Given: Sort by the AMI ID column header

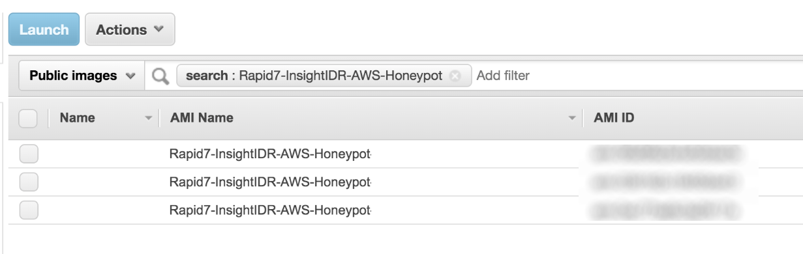Looking at the screenshot, I should click(x=614, y=119).
